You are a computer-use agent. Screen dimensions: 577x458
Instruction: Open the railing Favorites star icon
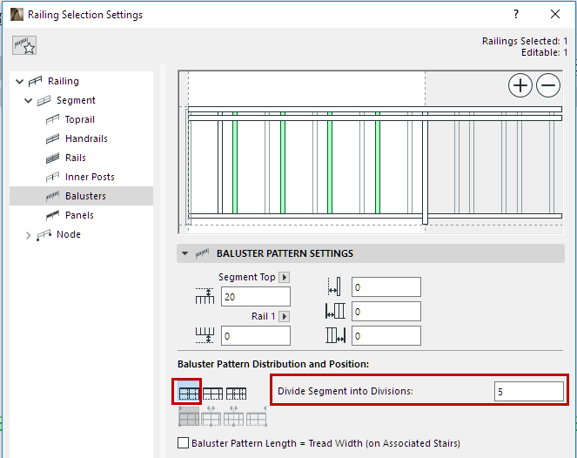click(x=24, y=45)
